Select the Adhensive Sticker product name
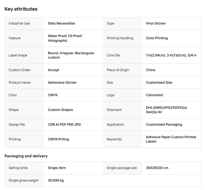 (62, 83)
